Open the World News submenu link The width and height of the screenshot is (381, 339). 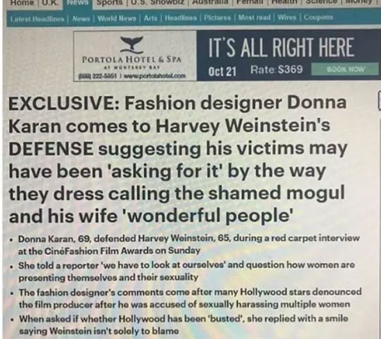[117, 18]
